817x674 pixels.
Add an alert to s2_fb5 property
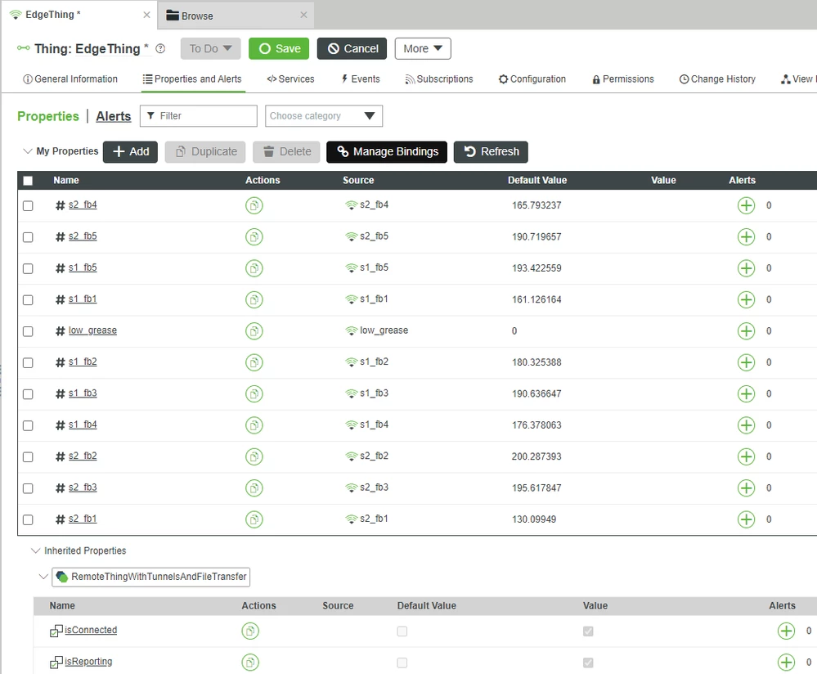click(746, 236)
